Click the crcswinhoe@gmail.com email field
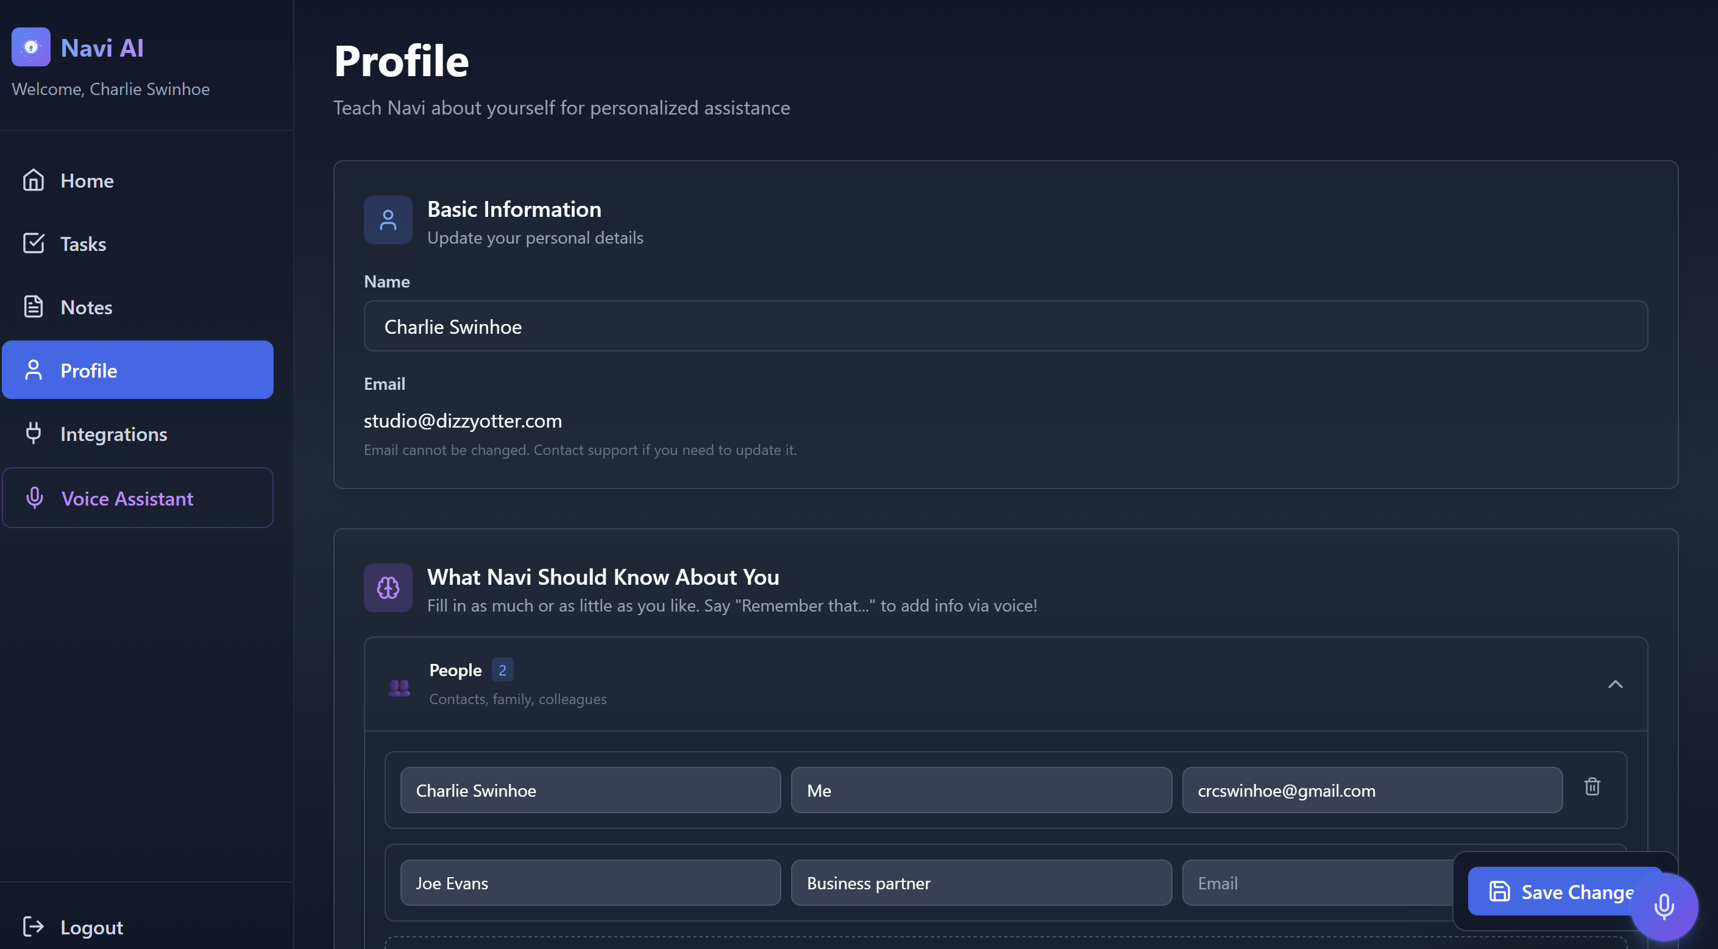The width and height of the screenshot is (1718, 949). 1371,791
